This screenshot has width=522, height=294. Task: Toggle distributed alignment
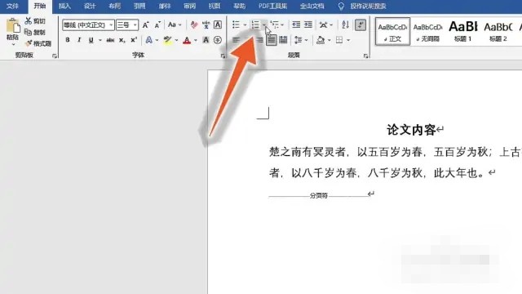[x=283, y=40]
